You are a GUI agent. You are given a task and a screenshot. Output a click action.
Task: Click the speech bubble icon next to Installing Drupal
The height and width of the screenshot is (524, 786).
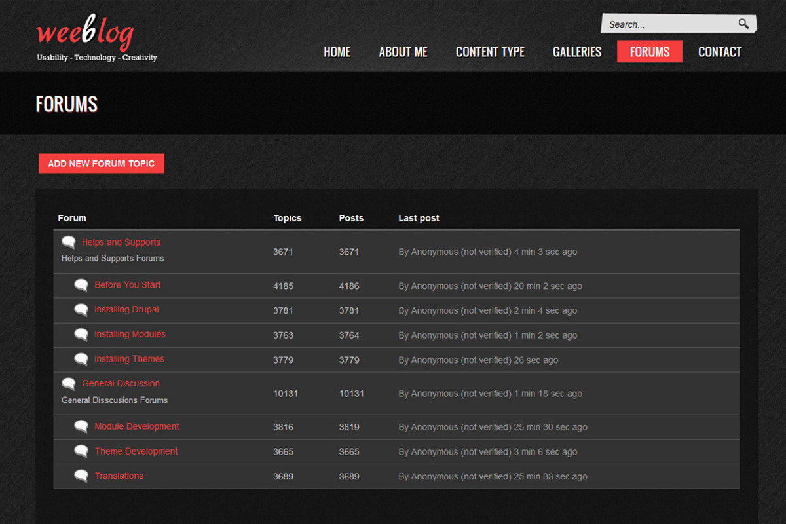81,310
